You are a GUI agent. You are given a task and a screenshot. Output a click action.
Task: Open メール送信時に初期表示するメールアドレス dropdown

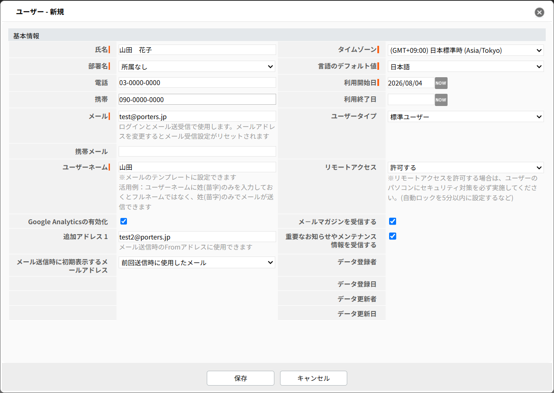point(197,263)
